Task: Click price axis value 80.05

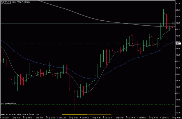Action: [178, 10]
